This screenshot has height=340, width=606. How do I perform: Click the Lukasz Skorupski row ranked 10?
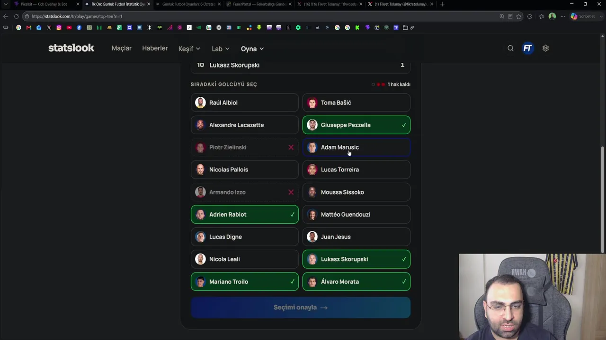301,65
